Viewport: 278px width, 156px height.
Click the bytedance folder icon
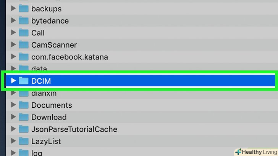pos(24,21)
